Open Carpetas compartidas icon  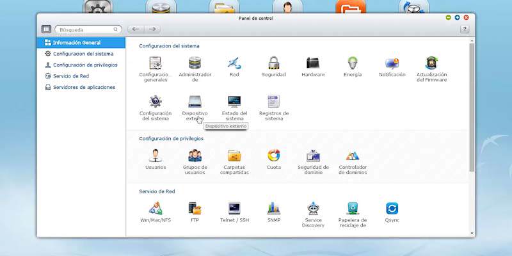(234, 156)
